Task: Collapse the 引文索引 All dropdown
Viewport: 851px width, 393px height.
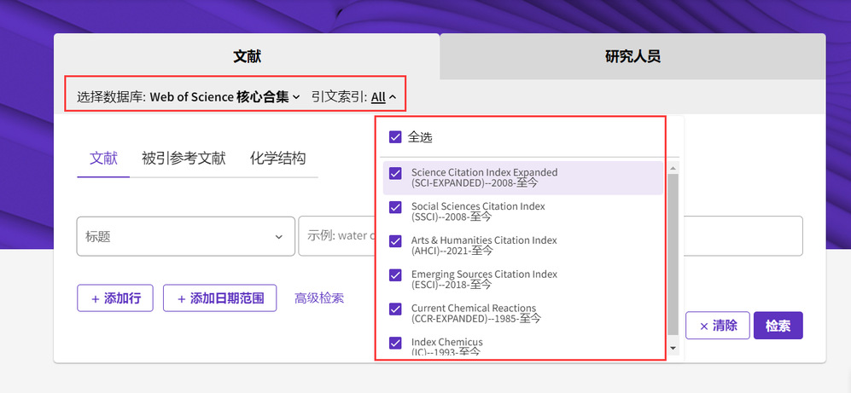Action: click(x=384, y=97)
